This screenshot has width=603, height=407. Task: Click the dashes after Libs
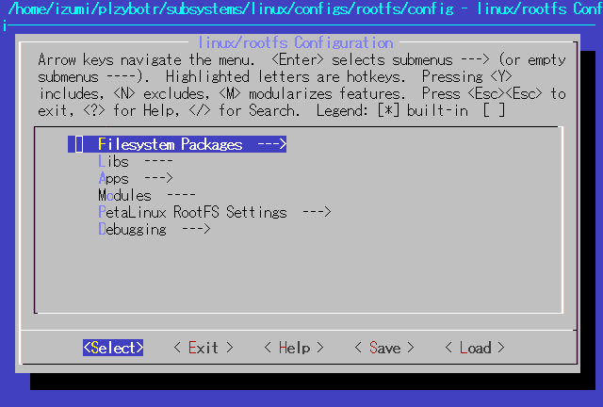pyautogui.click(x=158, y=161)
